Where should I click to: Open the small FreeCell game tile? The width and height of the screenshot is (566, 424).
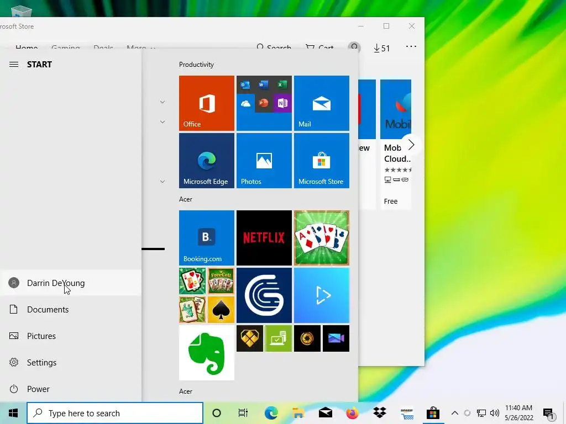click(221, 281)
